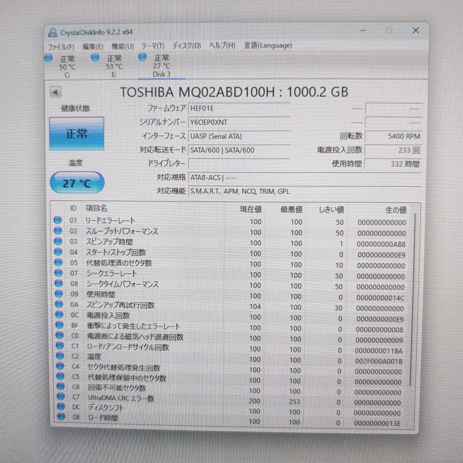Click status circle icon for drive C:

pyautogui.click(x=49, y=59)
